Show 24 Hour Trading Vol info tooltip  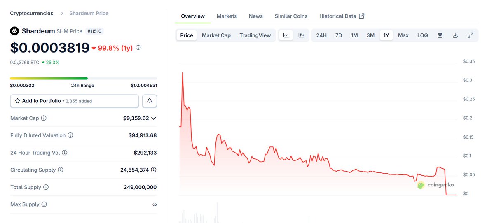pos(64,153)
